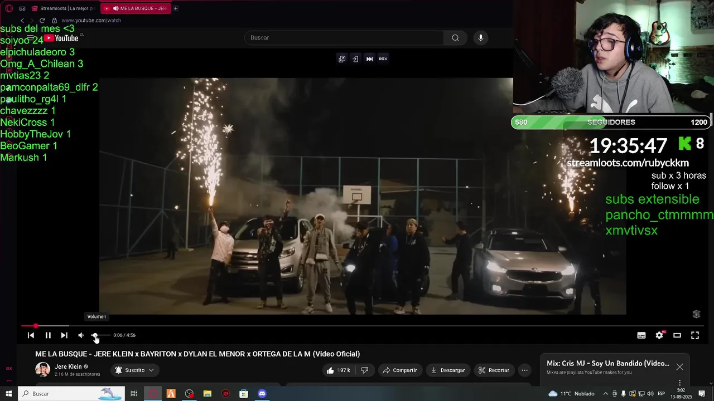Open the Jere Klein channel name link
The image size is (714, 401).
click(68, 366)
